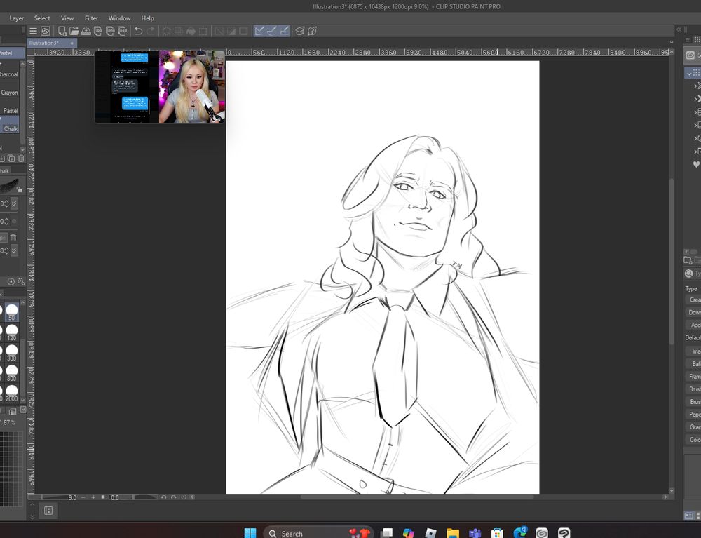Click the Windows Start button
This screenshot has height=538, width=701.
point(250,533)
